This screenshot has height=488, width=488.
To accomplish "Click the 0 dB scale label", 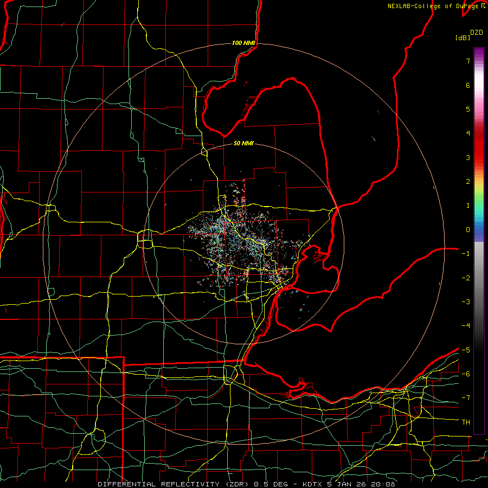I will pyautogui.click(x=468, y=230).
